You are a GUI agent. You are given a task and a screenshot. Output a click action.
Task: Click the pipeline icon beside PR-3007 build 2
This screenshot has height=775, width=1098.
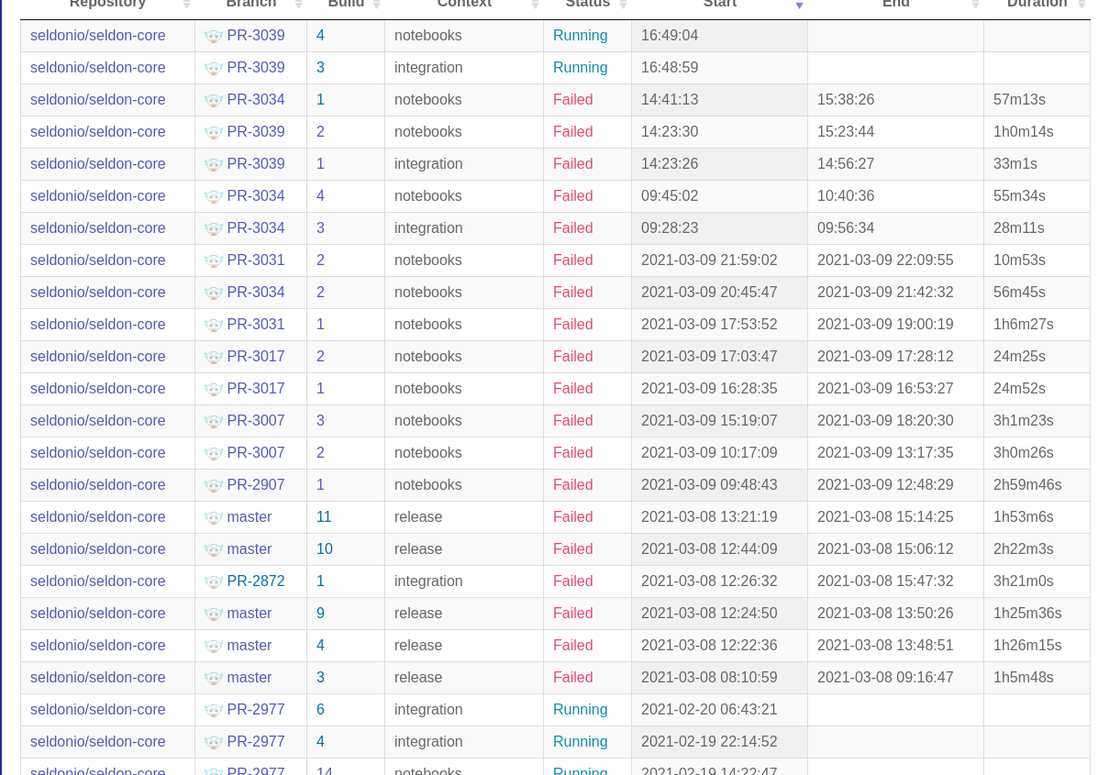pyautogui.click(x=214, y=454)
